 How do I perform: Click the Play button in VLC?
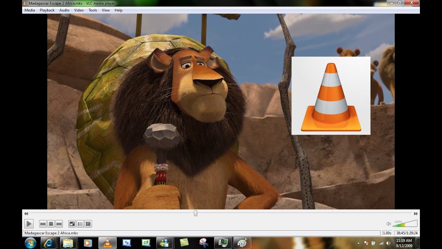(29, 224)
